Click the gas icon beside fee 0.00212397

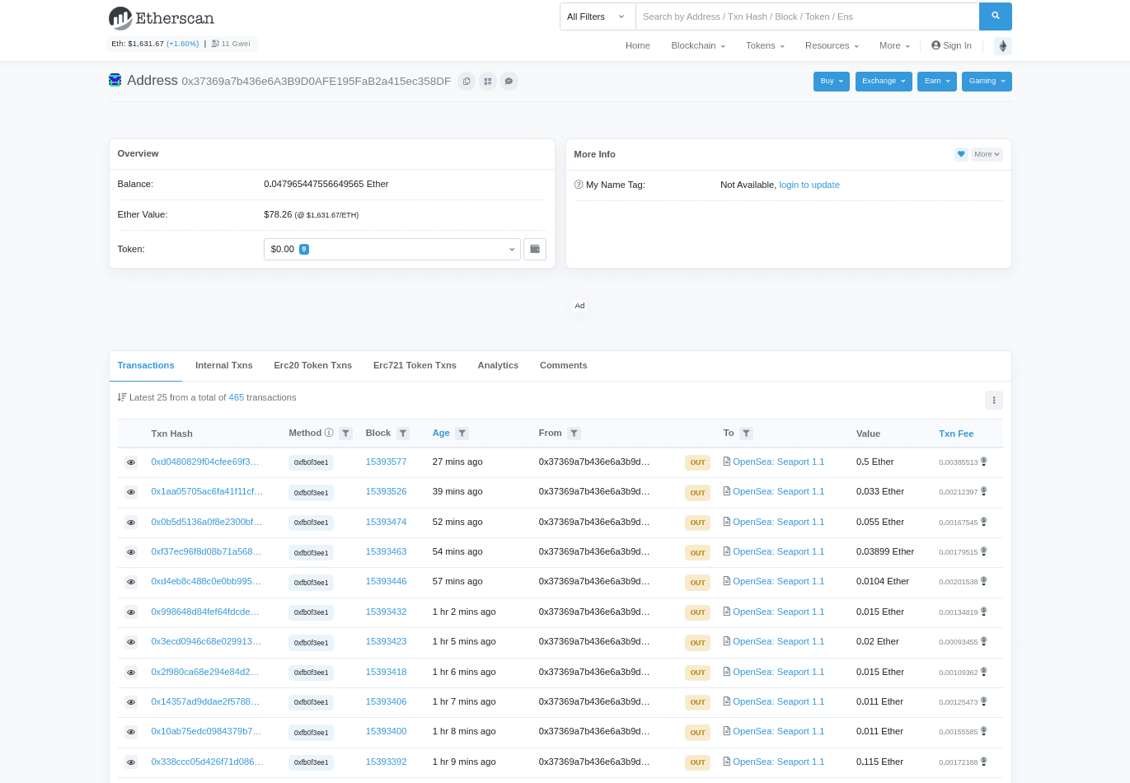click(983, 491)
